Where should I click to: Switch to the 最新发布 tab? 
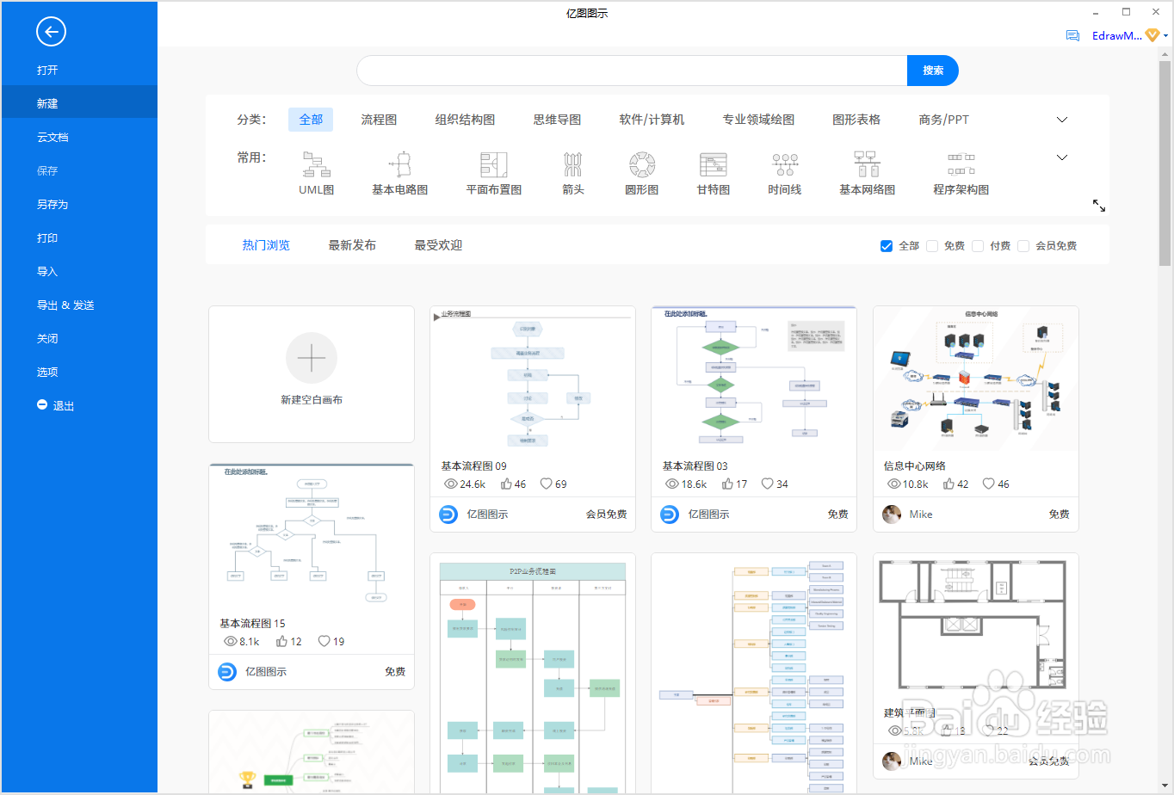(352, 245)
